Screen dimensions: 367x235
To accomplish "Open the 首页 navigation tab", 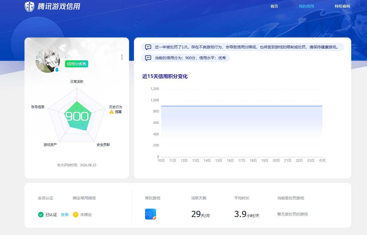I will click(x=274, y=6).
